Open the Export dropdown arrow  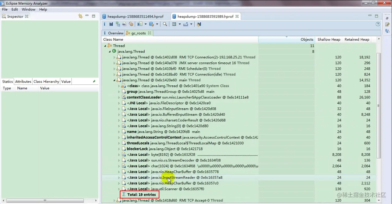point(191,24)
